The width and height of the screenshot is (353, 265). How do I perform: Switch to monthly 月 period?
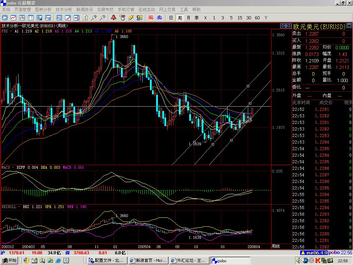[188, 18]
